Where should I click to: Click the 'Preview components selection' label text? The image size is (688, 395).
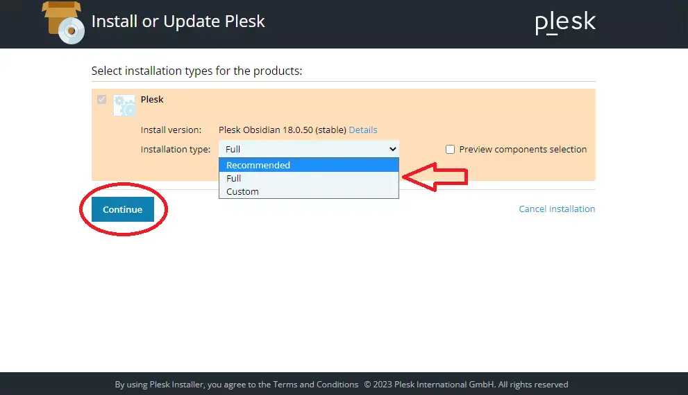(x=523, y=150)
